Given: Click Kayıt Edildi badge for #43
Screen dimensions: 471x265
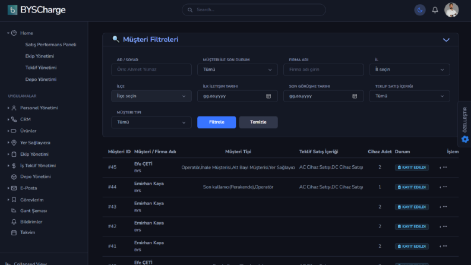Looking at the screenshot, I should click(412, 207).
